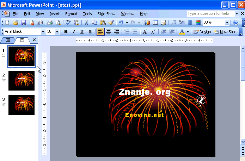Open the font size dropdown

point(57,32)
